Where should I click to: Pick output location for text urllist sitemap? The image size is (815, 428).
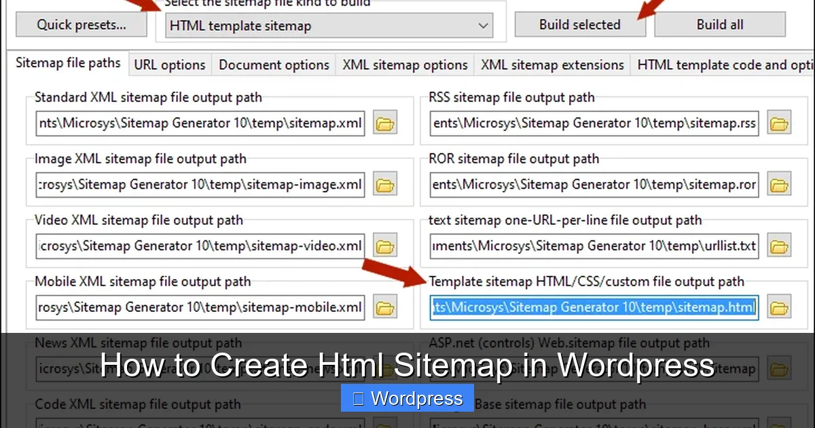tap(779, 245)
